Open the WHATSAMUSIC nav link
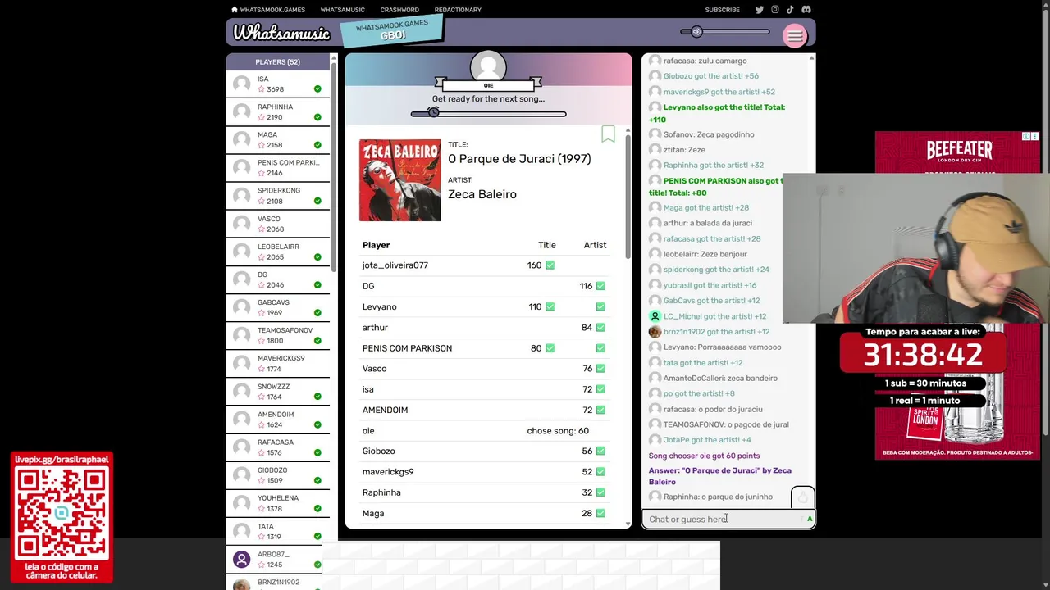 tap(342, 10)
